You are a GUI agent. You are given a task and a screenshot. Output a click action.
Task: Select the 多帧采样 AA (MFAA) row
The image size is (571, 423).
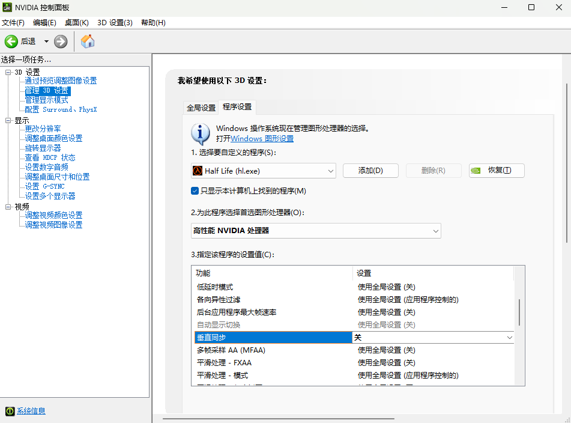click(x=354, y=350)
